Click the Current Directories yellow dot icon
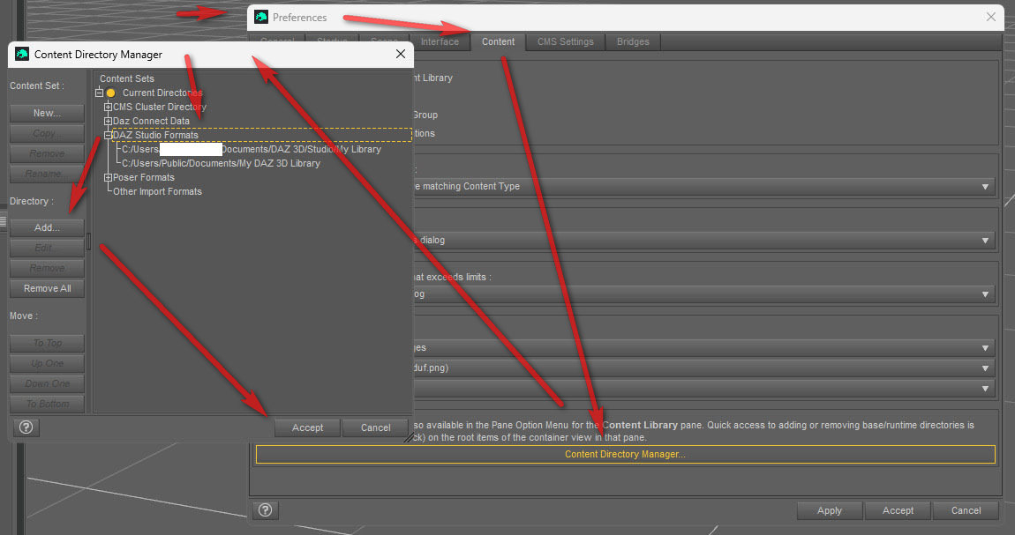This screenshot has width=1015, height=535. tap(111, 93)
